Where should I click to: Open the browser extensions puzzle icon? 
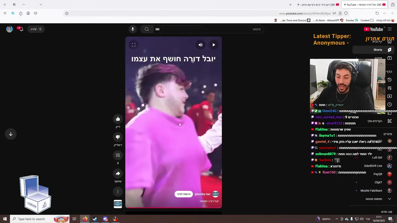[x=20, y=13]
